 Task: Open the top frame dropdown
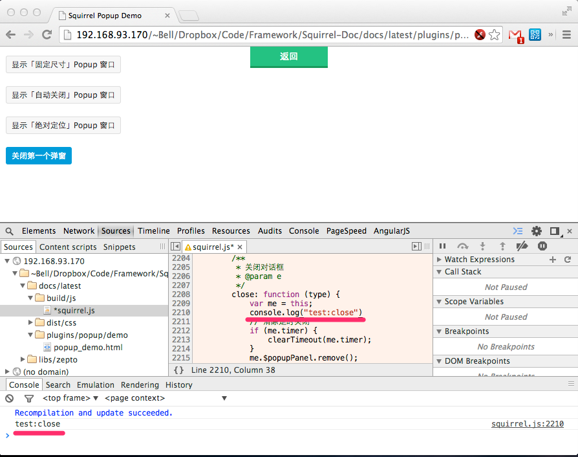[70, 398]
